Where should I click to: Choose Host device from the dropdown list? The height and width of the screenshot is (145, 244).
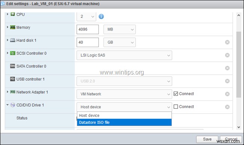tap(124, 115)
